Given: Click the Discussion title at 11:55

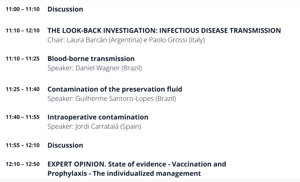Looking at the screenshot, I should point(65,145).
